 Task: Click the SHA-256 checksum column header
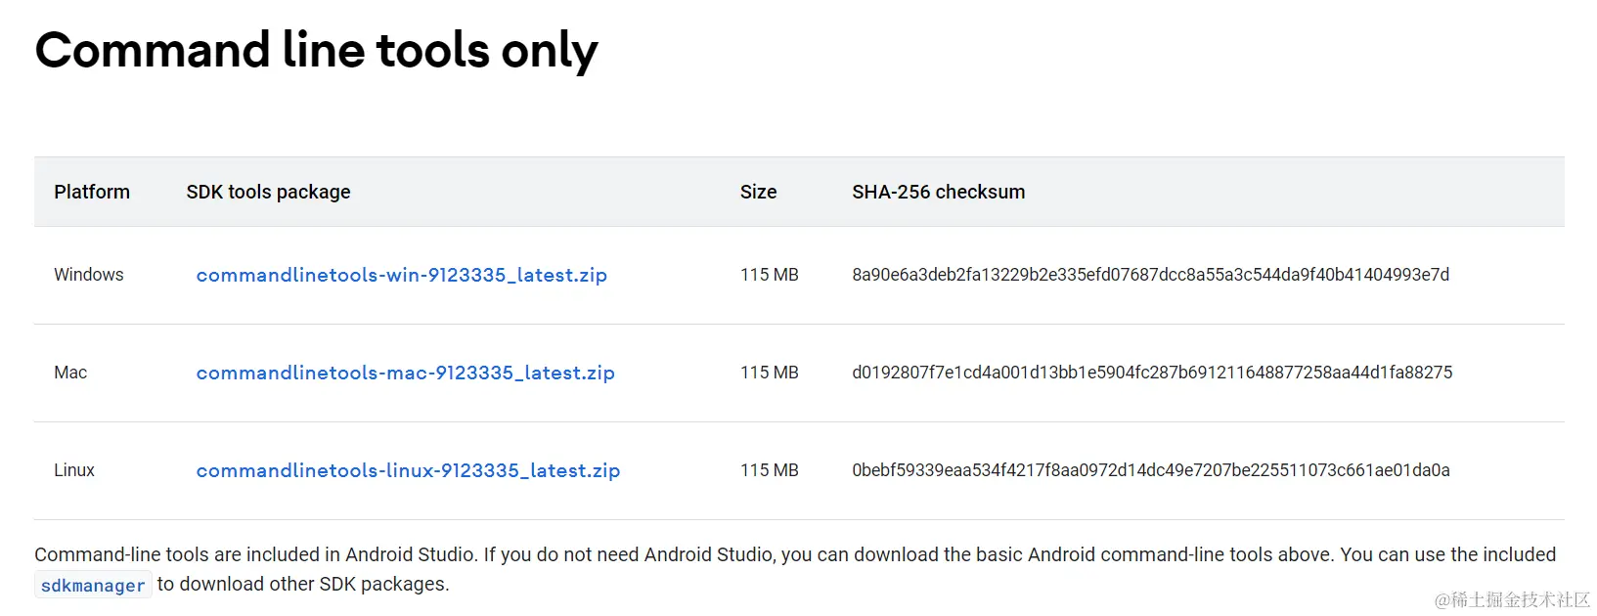pos(938,192)
